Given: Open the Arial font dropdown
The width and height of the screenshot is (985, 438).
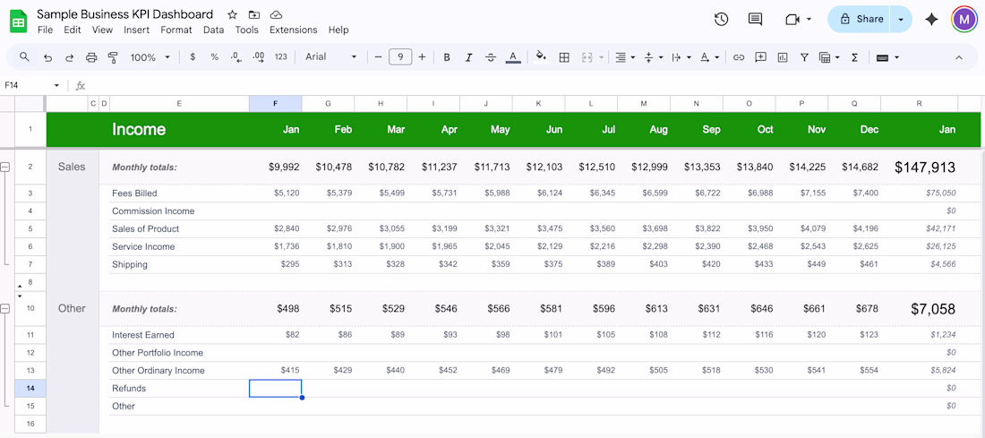Looking at the screenshot, I should 330,57.
